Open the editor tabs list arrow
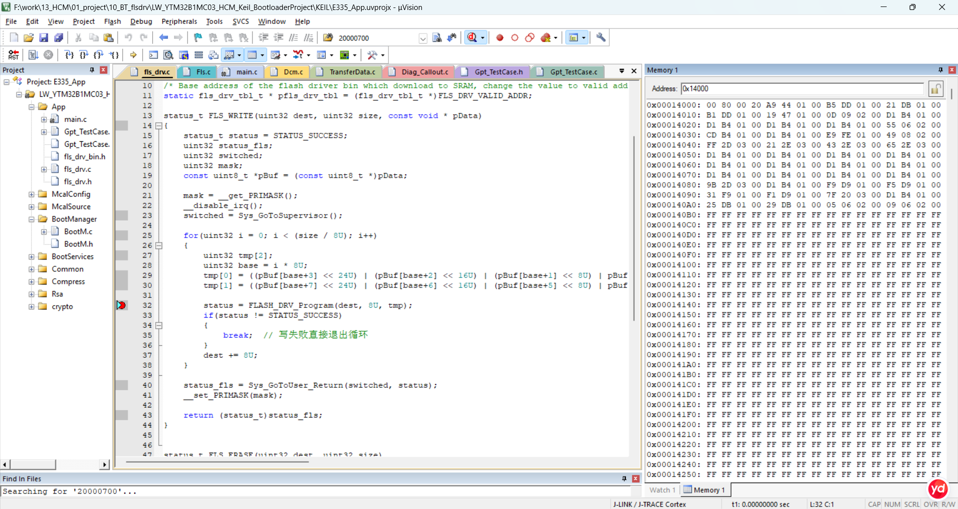This screenshot has height=509, width=958. [x=622, y=71]
